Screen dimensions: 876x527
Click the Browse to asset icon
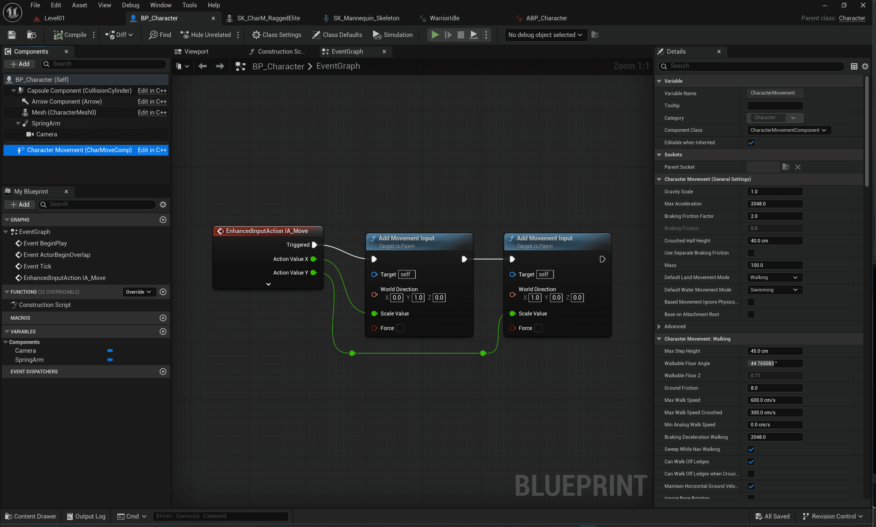click(x=32, y=35)
